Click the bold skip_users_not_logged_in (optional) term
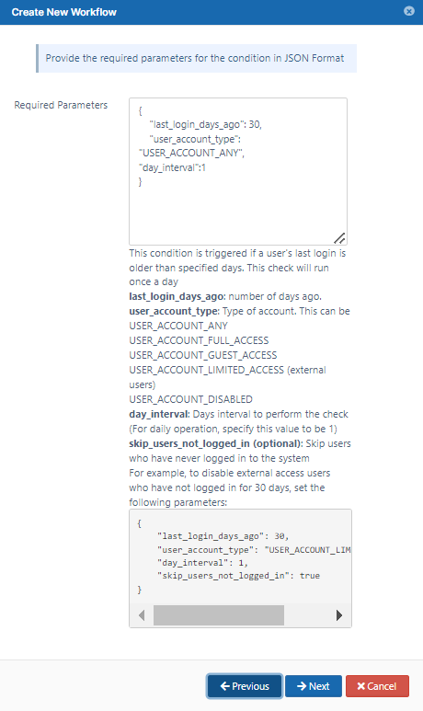 point(216,443)
